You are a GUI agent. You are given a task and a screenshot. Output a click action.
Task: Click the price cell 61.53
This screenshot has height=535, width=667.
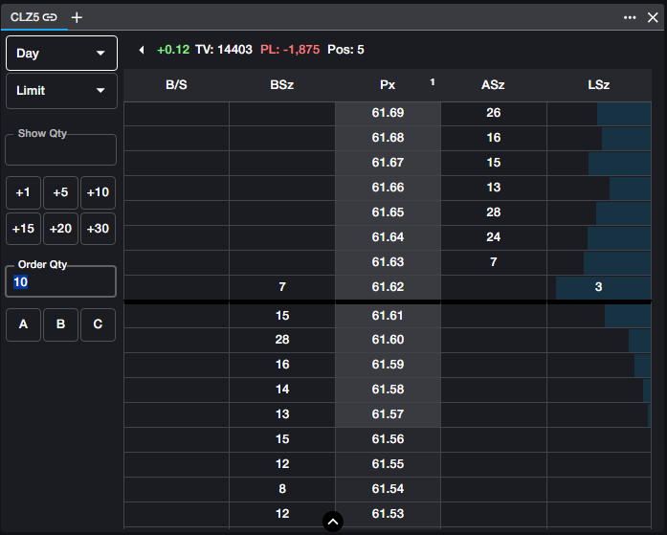[x=388, y=514]
